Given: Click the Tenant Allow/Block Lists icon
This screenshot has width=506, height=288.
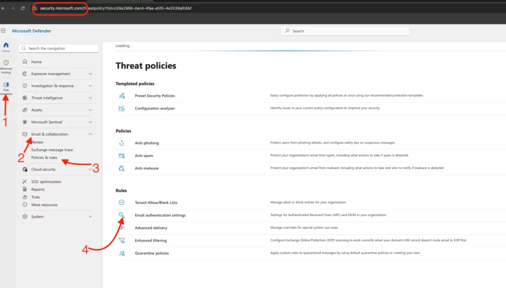Looking at the screenshot, I should click(122, 202).
